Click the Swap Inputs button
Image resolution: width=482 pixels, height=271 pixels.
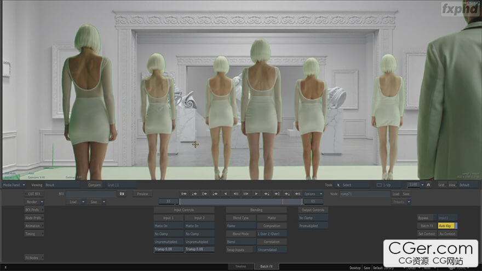pyautogui.click(x=240, y=250)
